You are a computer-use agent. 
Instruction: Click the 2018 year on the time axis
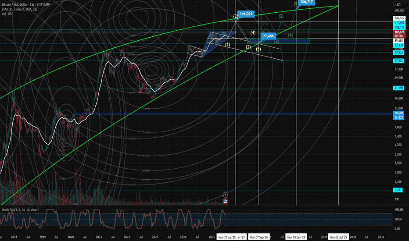point(14,237)
